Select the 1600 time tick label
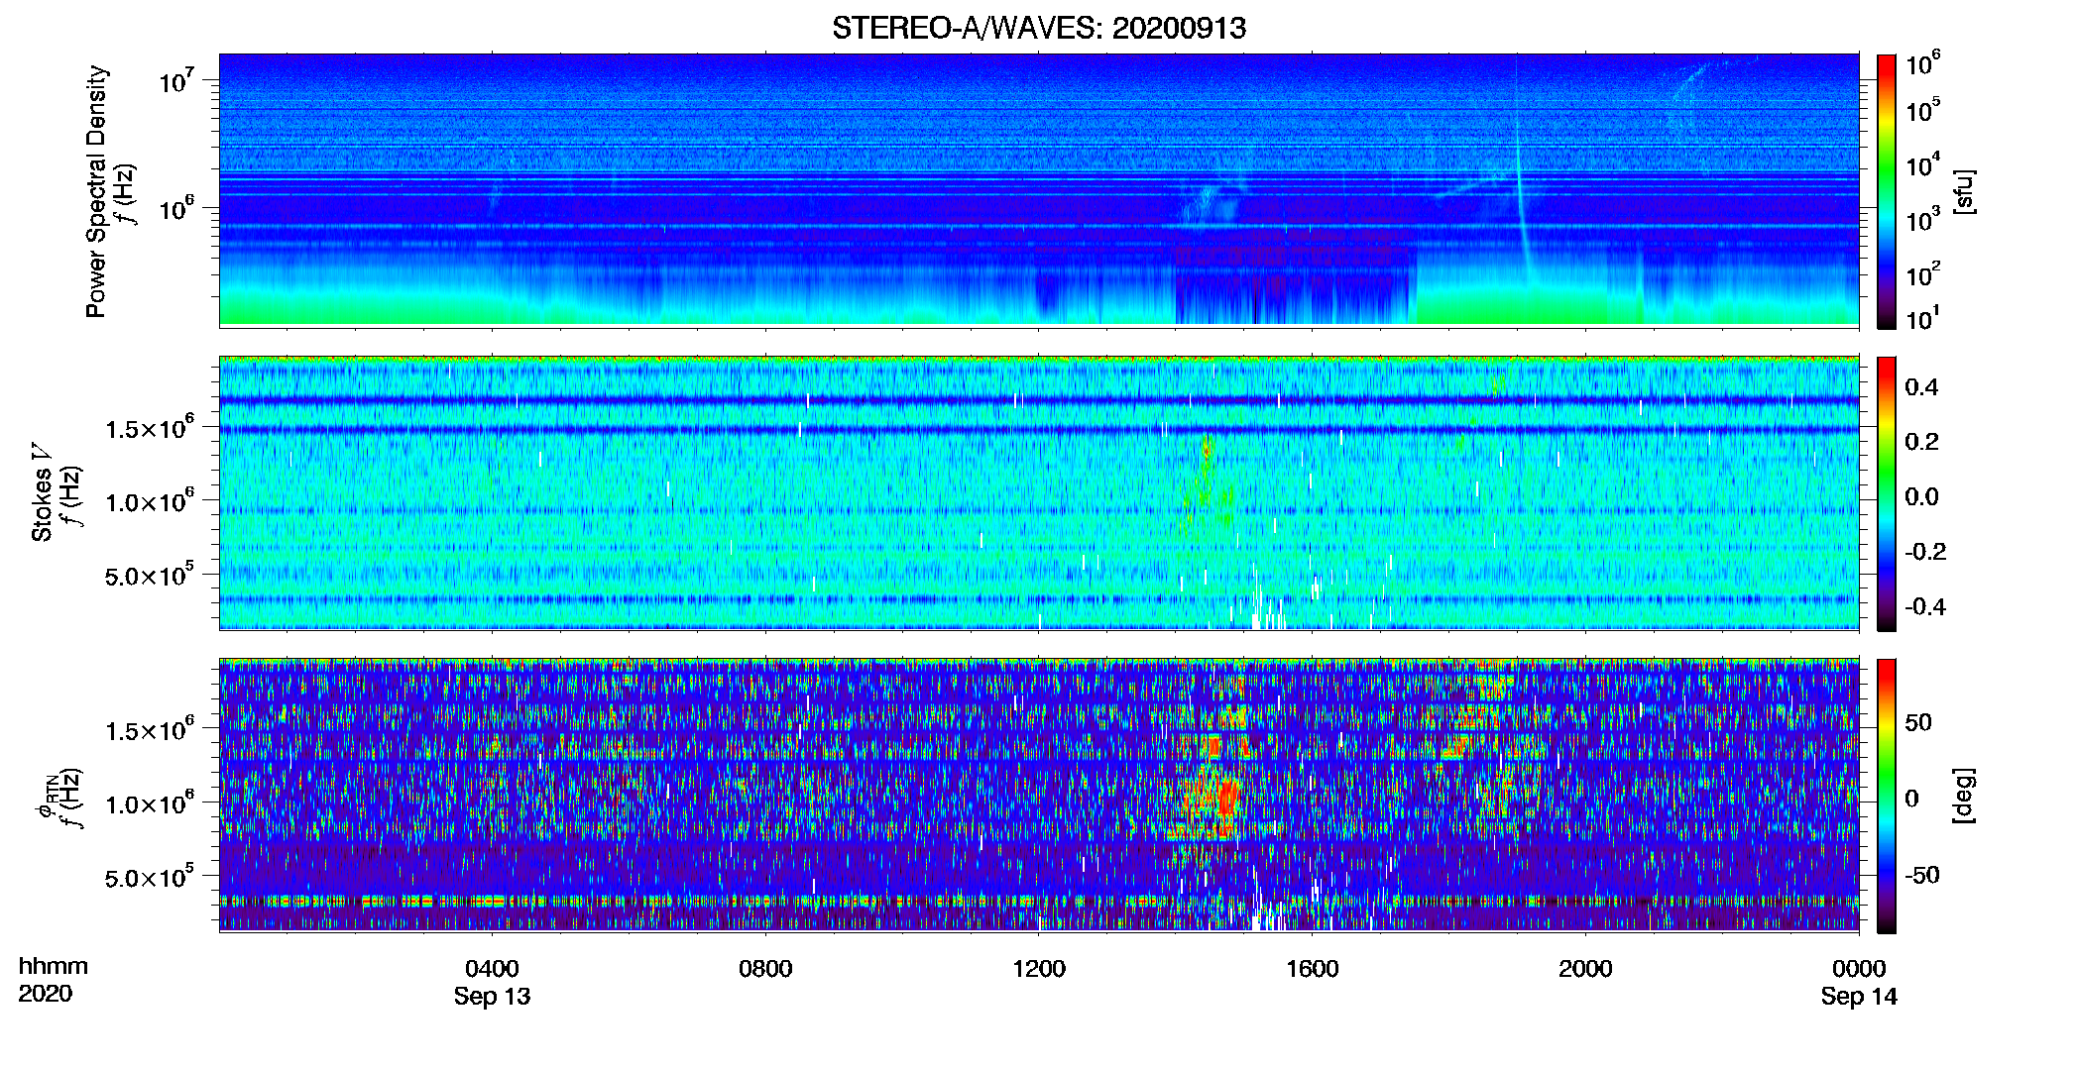The height and width of the screenshot is (1070, 2078). click(1313, 968)
